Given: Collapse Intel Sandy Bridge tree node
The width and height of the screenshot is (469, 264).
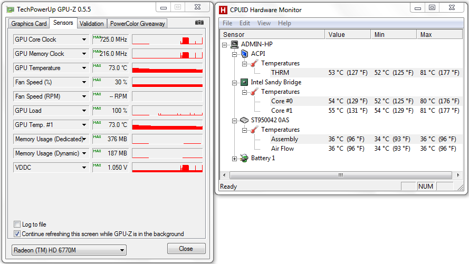Looking at the screenshot, I should pos(234,83).
